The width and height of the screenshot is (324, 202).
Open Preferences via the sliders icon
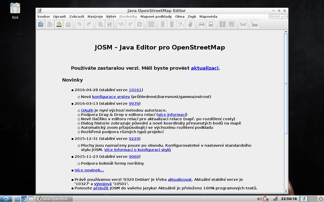(109, 24)
